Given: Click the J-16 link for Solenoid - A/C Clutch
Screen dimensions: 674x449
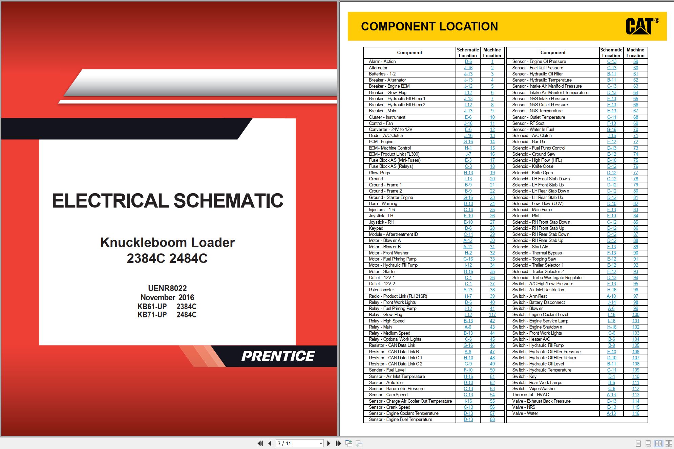Looking at the screenshot, I should point(612,136).
